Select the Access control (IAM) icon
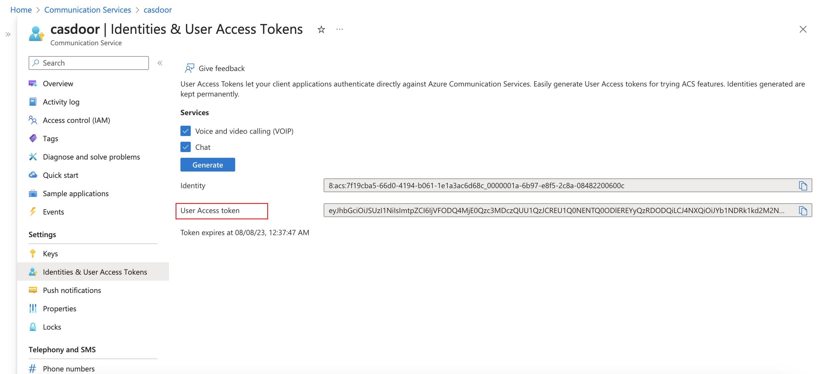 (x=33, y=120)
